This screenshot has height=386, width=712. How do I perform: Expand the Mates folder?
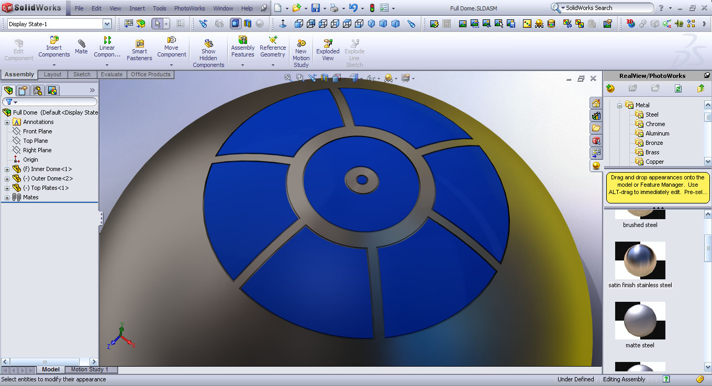click(7, 197)
